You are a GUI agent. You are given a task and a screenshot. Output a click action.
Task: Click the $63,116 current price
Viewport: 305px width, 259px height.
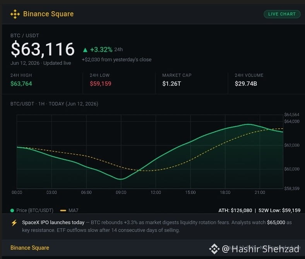[43, 49]
